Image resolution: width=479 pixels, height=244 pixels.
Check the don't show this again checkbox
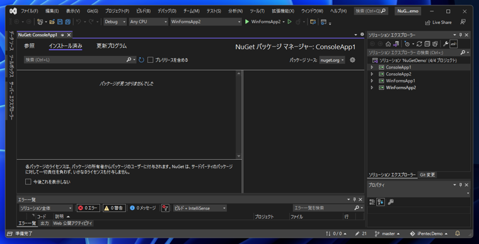pyautogui.click(x=28, y=182)
